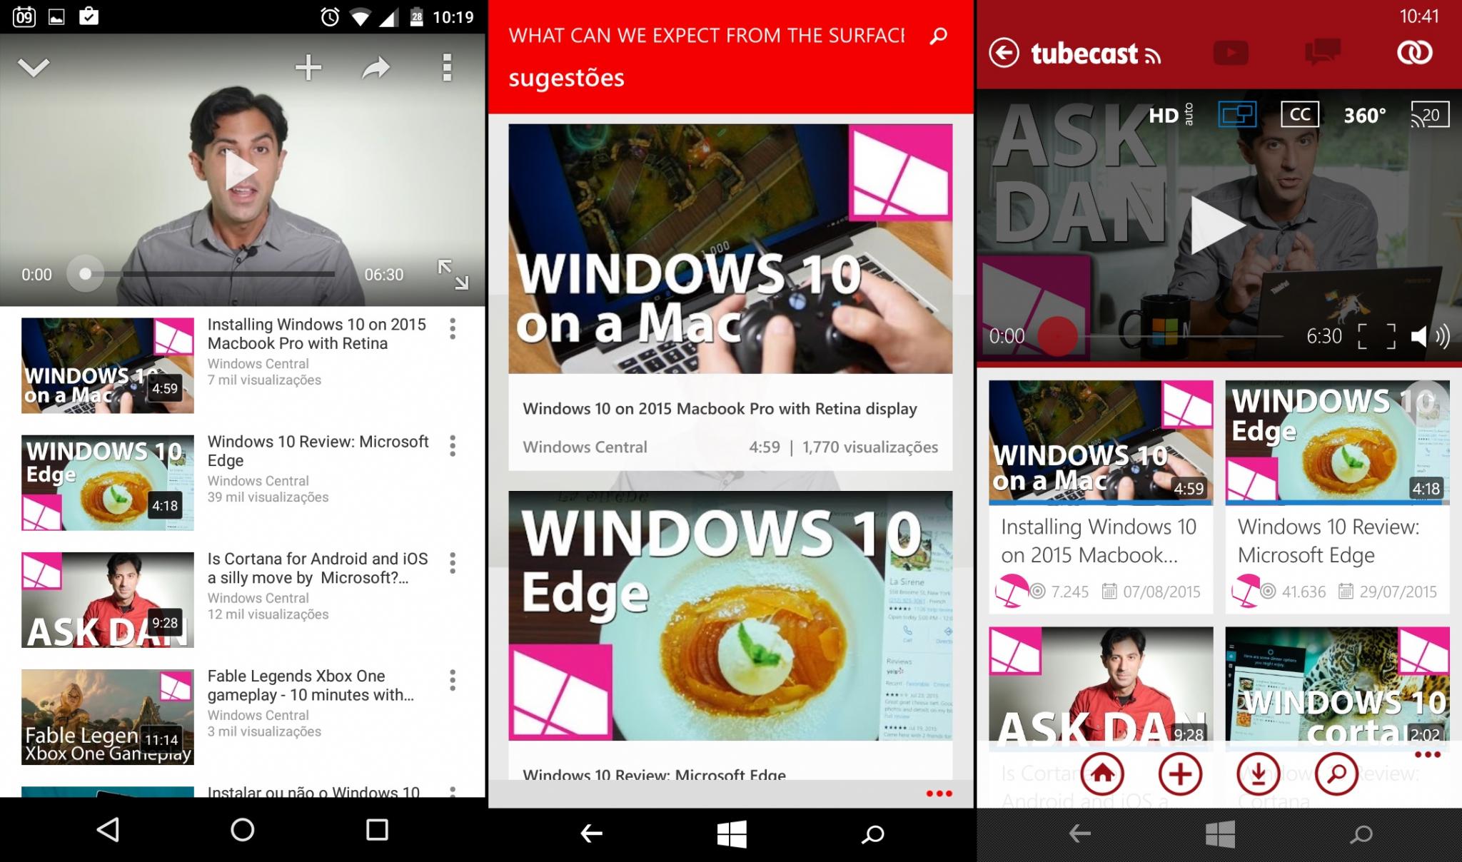Click the share arrow icon on video
This screenshot has width=1462, height=862.
coord(376,68)
